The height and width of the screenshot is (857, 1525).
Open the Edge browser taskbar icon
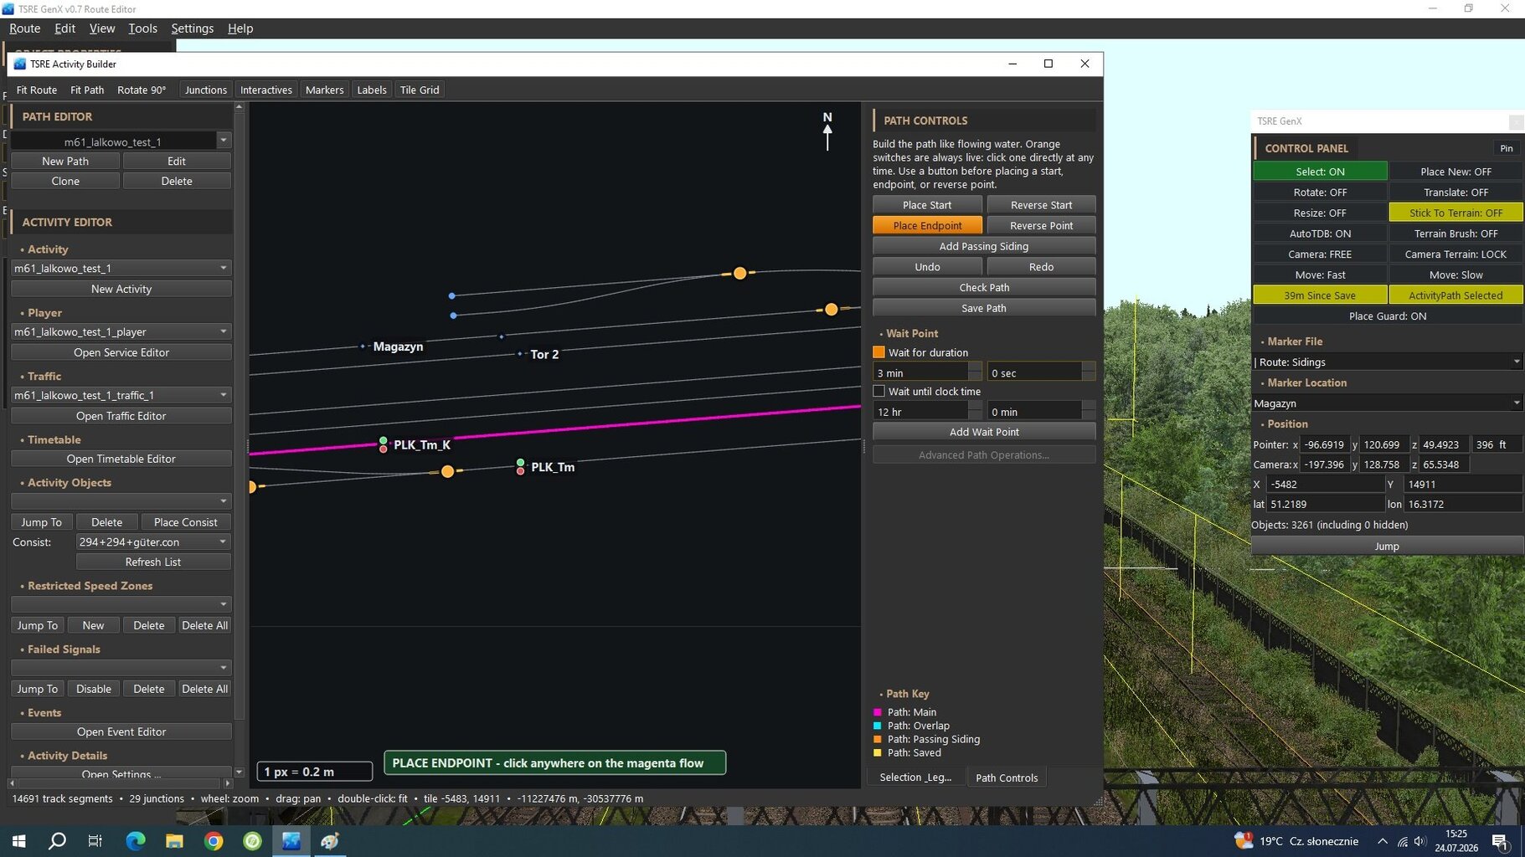[135, 841]
